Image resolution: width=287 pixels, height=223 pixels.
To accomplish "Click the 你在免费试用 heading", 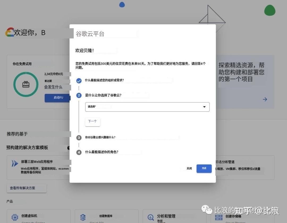I will 22,64.
